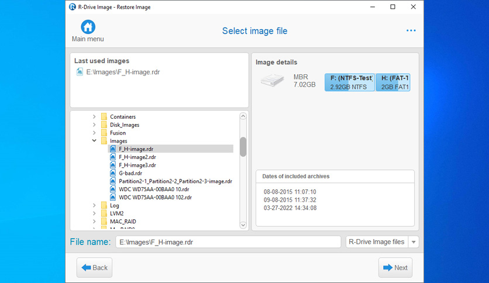Click the MBR 7.02GB disk label
Viewport: 489px width, 283px height.
(304, 81)
